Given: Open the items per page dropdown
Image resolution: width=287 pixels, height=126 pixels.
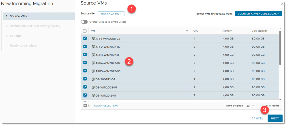Looking at the screenshot, I should [250, 106].
